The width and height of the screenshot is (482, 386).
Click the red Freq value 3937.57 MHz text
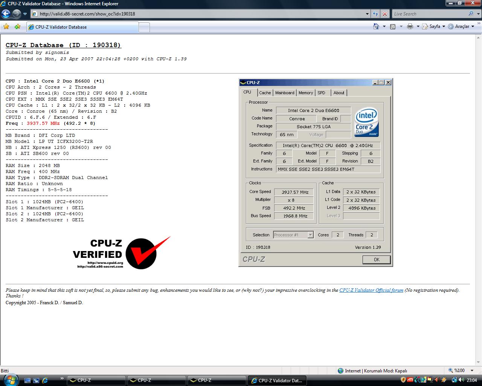pos(43,123)
